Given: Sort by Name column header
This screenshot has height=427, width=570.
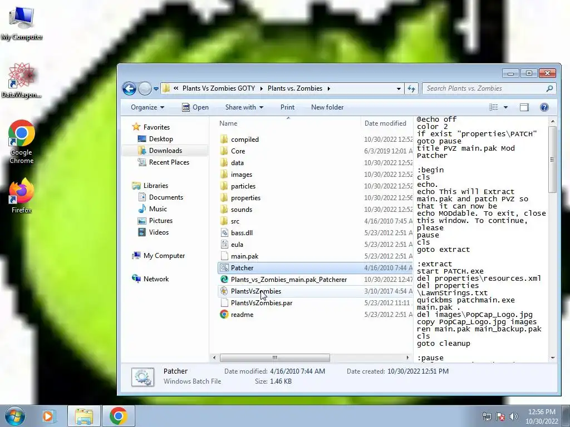Looking at the screenshot, I should point(228,123).
